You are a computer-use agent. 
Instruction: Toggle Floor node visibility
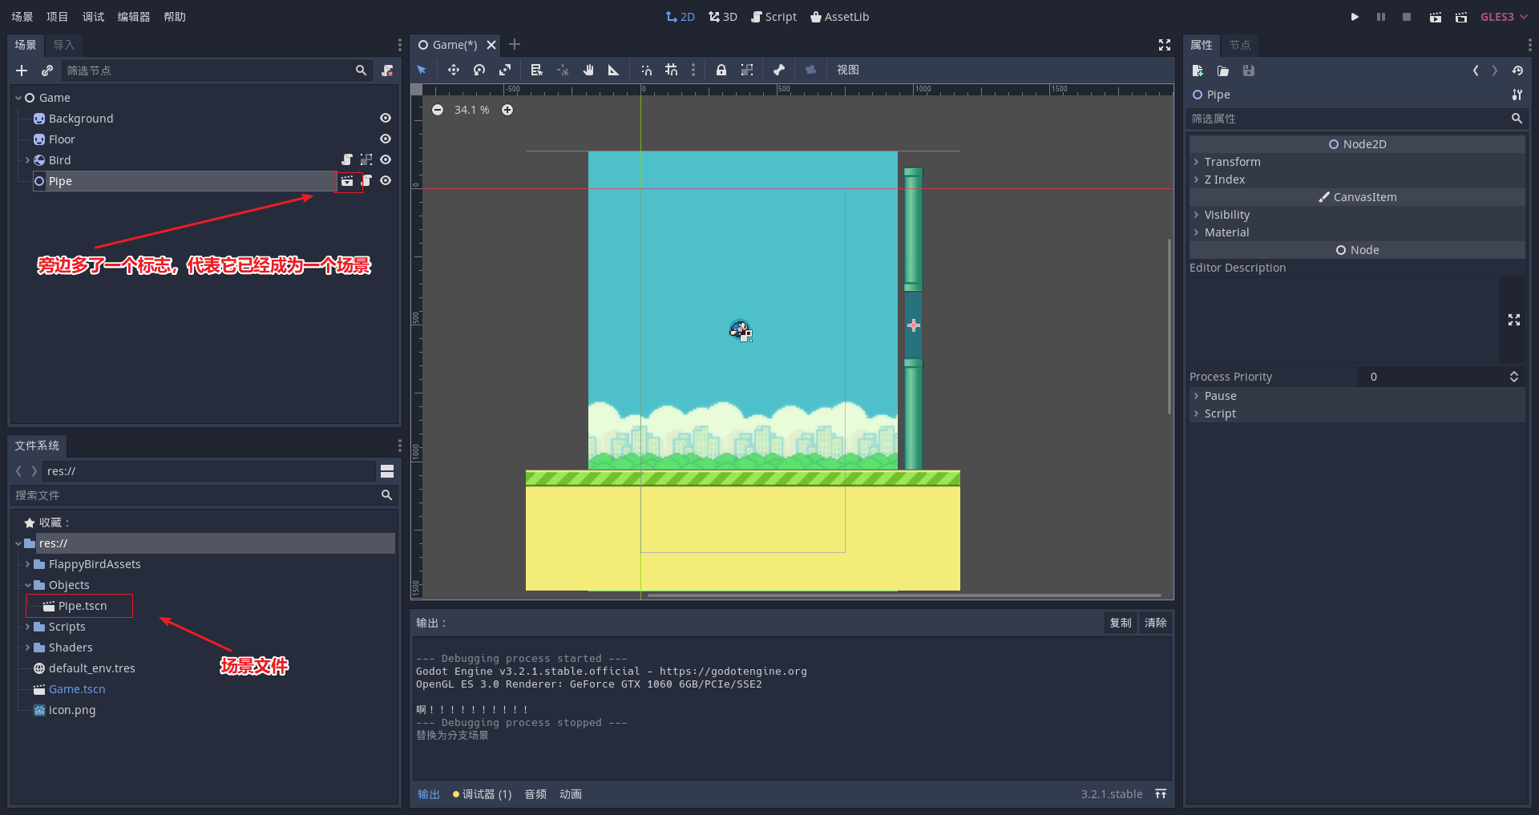tap(386, 139)
